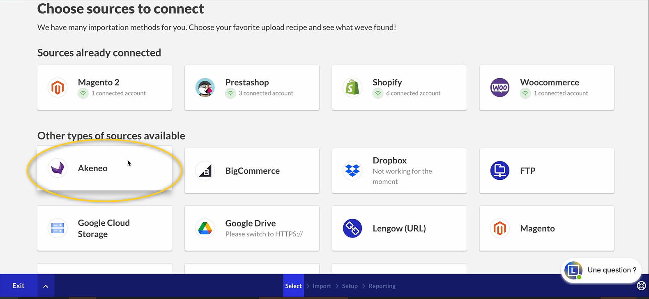
Task: Select the Woocommerce logo icon
Action: pyautogui.click(x=499, y=87)
